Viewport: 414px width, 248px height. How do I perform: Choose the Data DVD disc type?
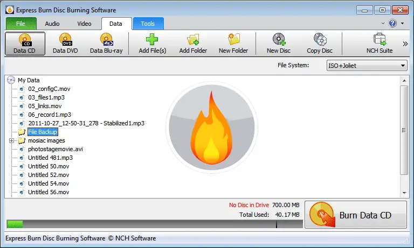[x=65, y=44]
